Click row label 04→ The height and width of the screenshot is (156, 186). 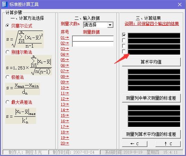coord(65,54)
